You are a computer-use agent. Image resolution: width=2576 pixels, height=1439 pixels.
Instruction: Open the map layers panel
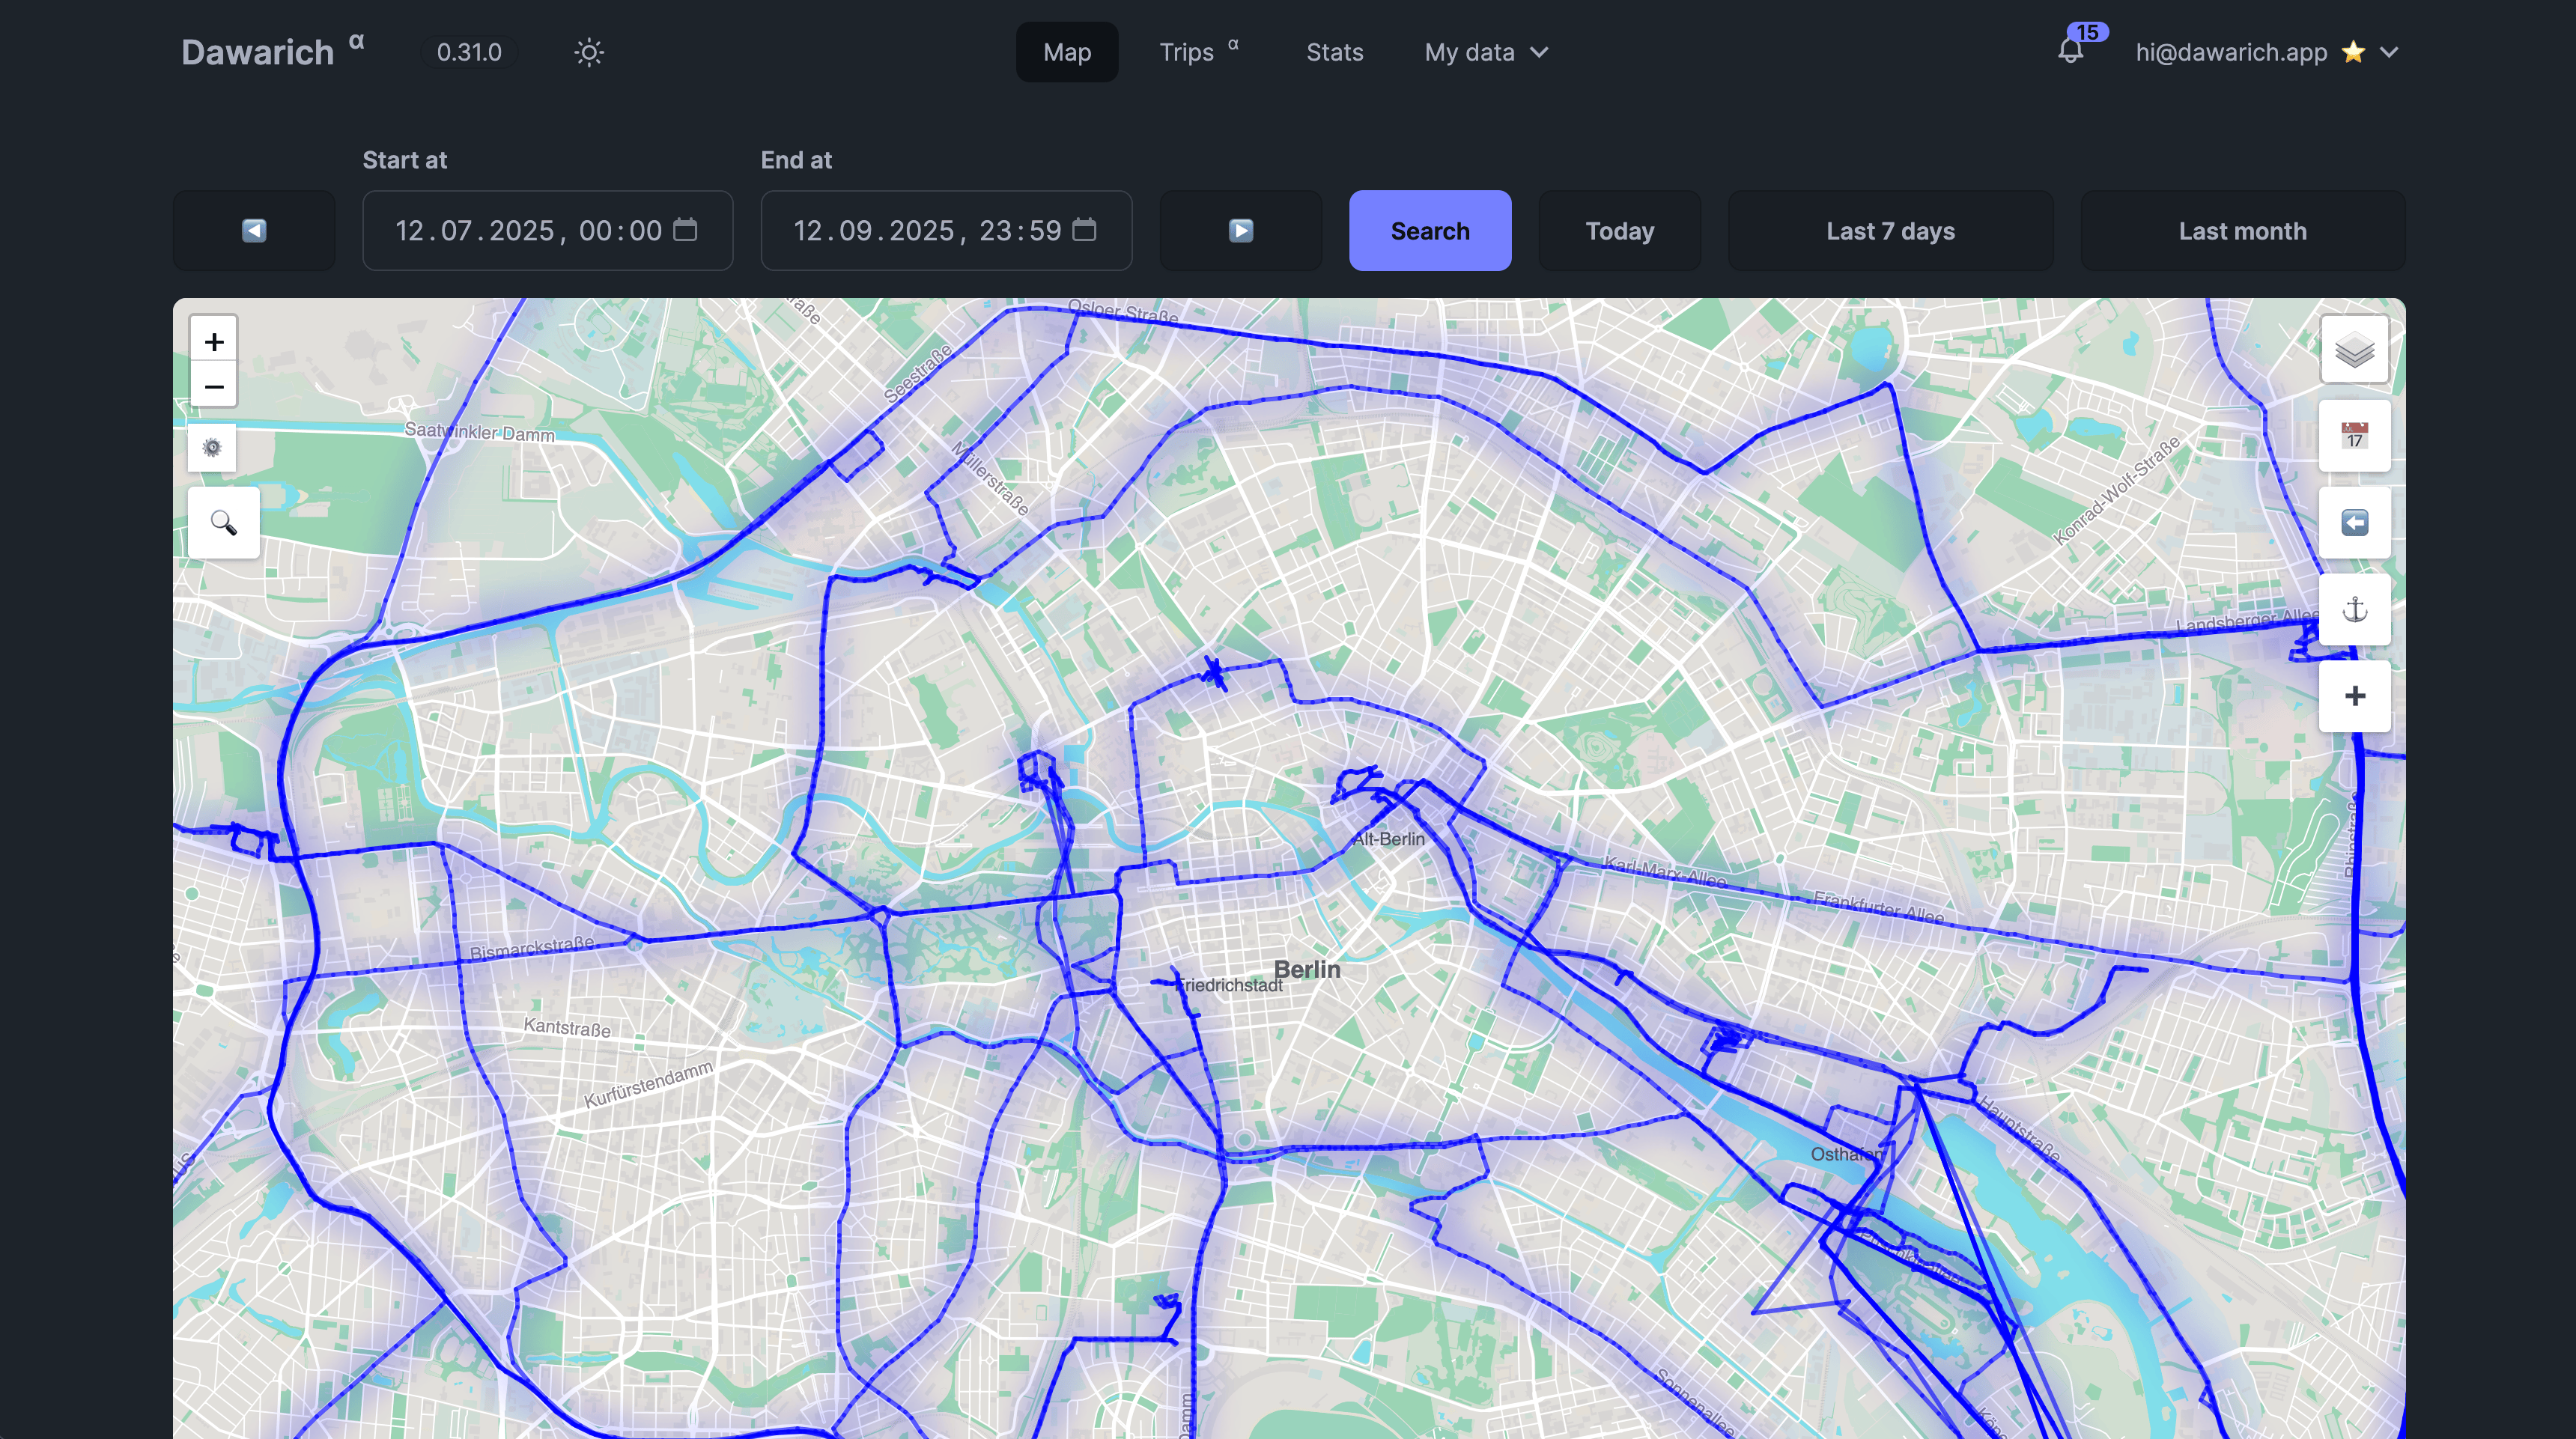click(2354, 349)
